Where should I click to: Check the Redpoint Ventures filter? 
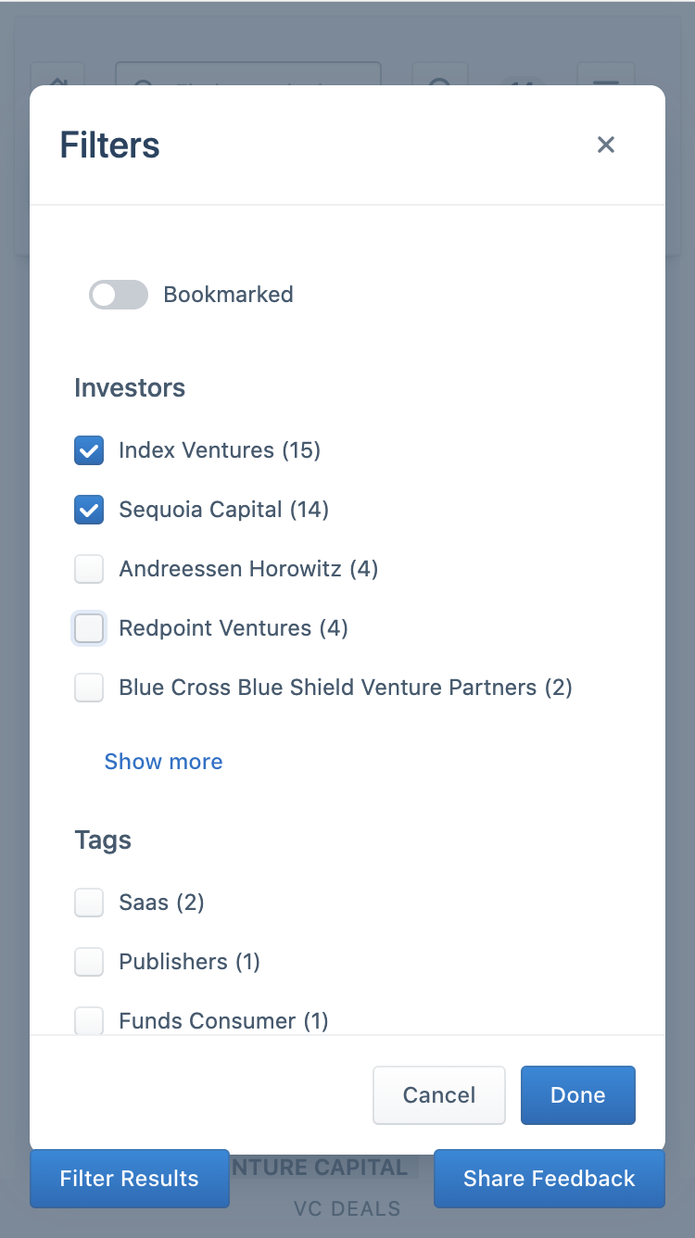click(89, 628)
